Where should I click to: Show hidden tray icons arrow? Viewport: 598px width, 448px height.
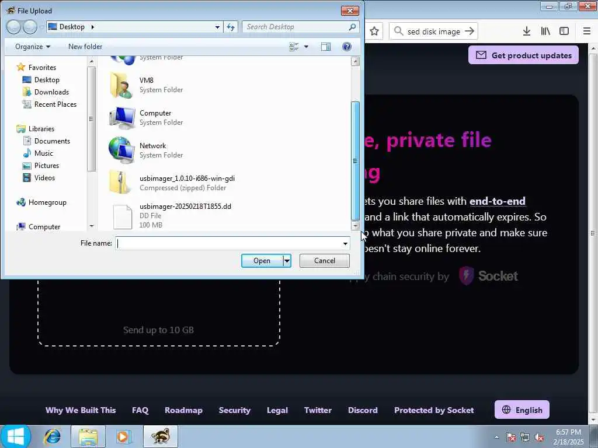coord(496,437)
